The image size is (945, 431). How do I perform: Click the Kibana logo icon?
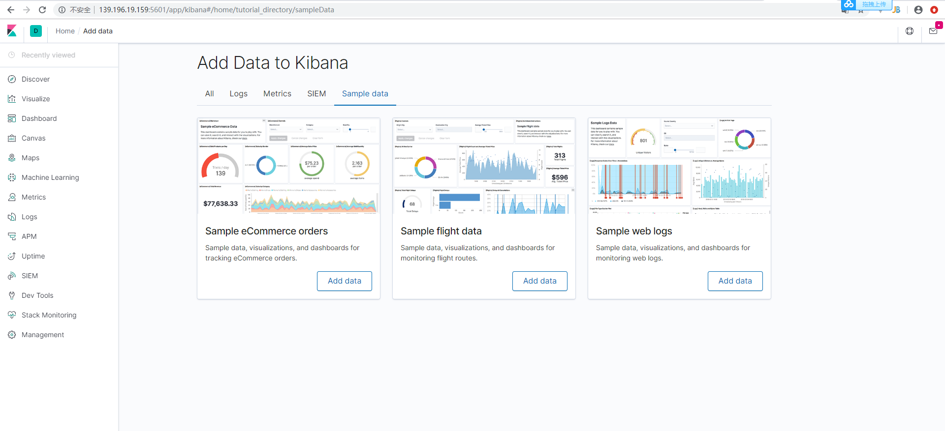[x=12, y=31]
